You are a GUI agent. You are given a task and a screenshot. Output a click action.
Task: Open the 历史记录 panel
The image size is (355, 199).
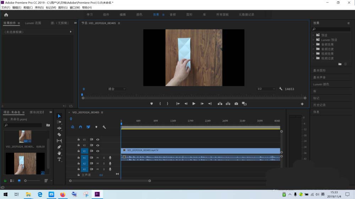click(x=319, y=105)
